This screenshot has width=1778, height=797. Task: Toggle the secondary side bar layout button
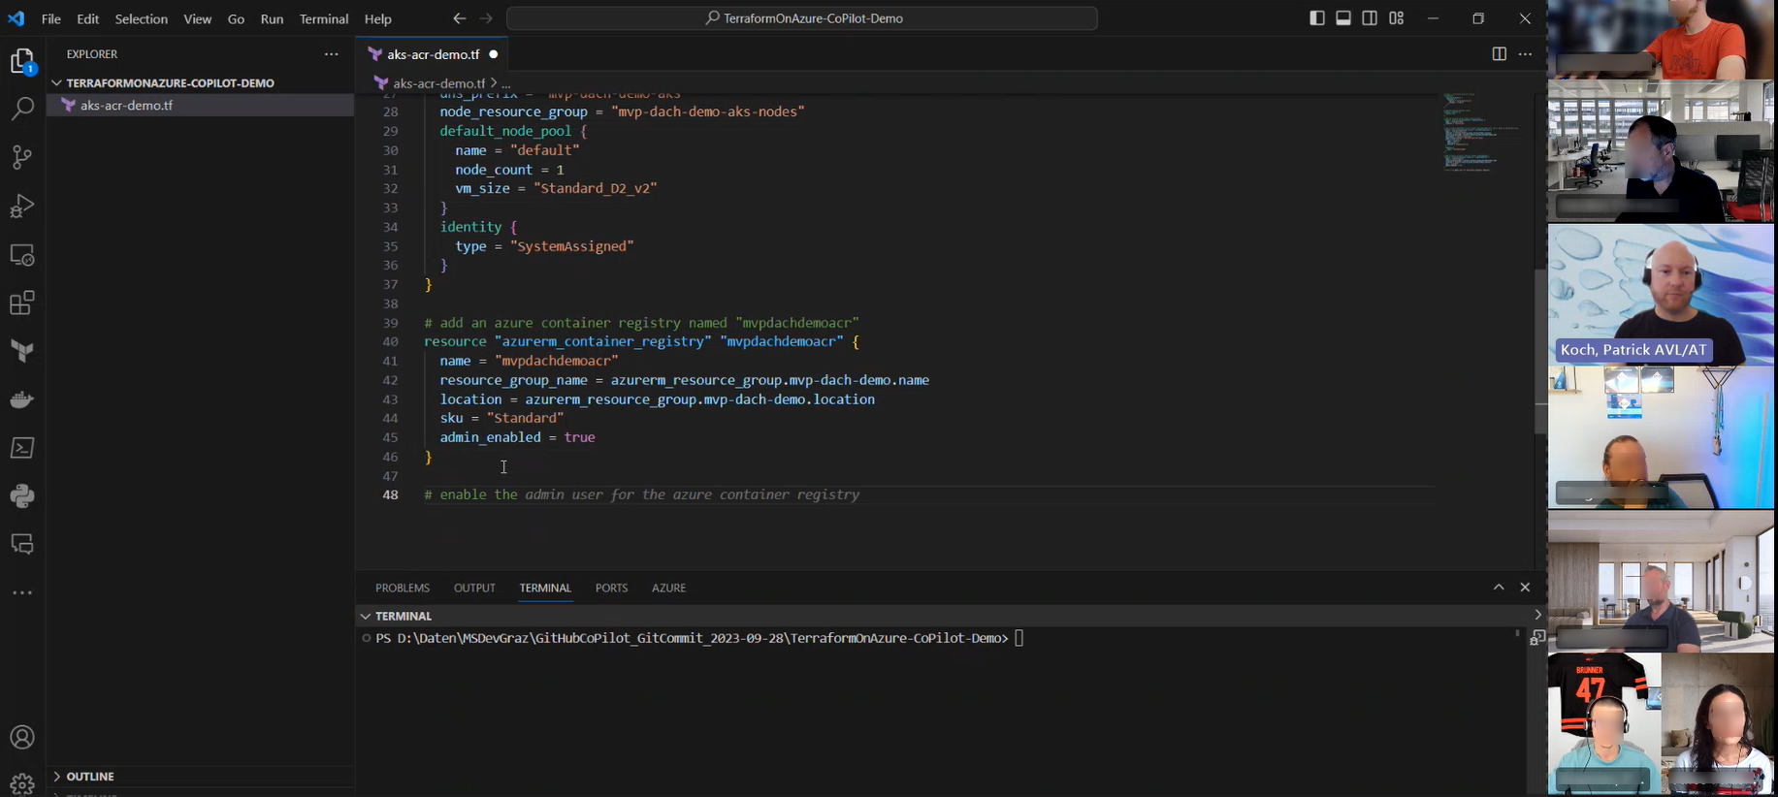pos(1370,18)
